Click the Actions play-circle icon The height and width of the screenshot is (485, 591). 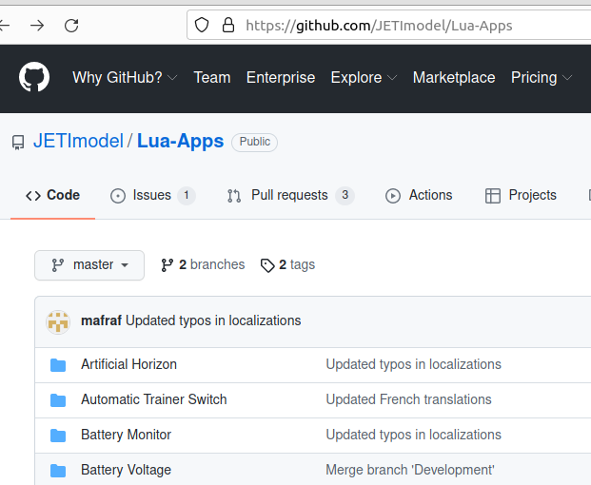point(393,196)
